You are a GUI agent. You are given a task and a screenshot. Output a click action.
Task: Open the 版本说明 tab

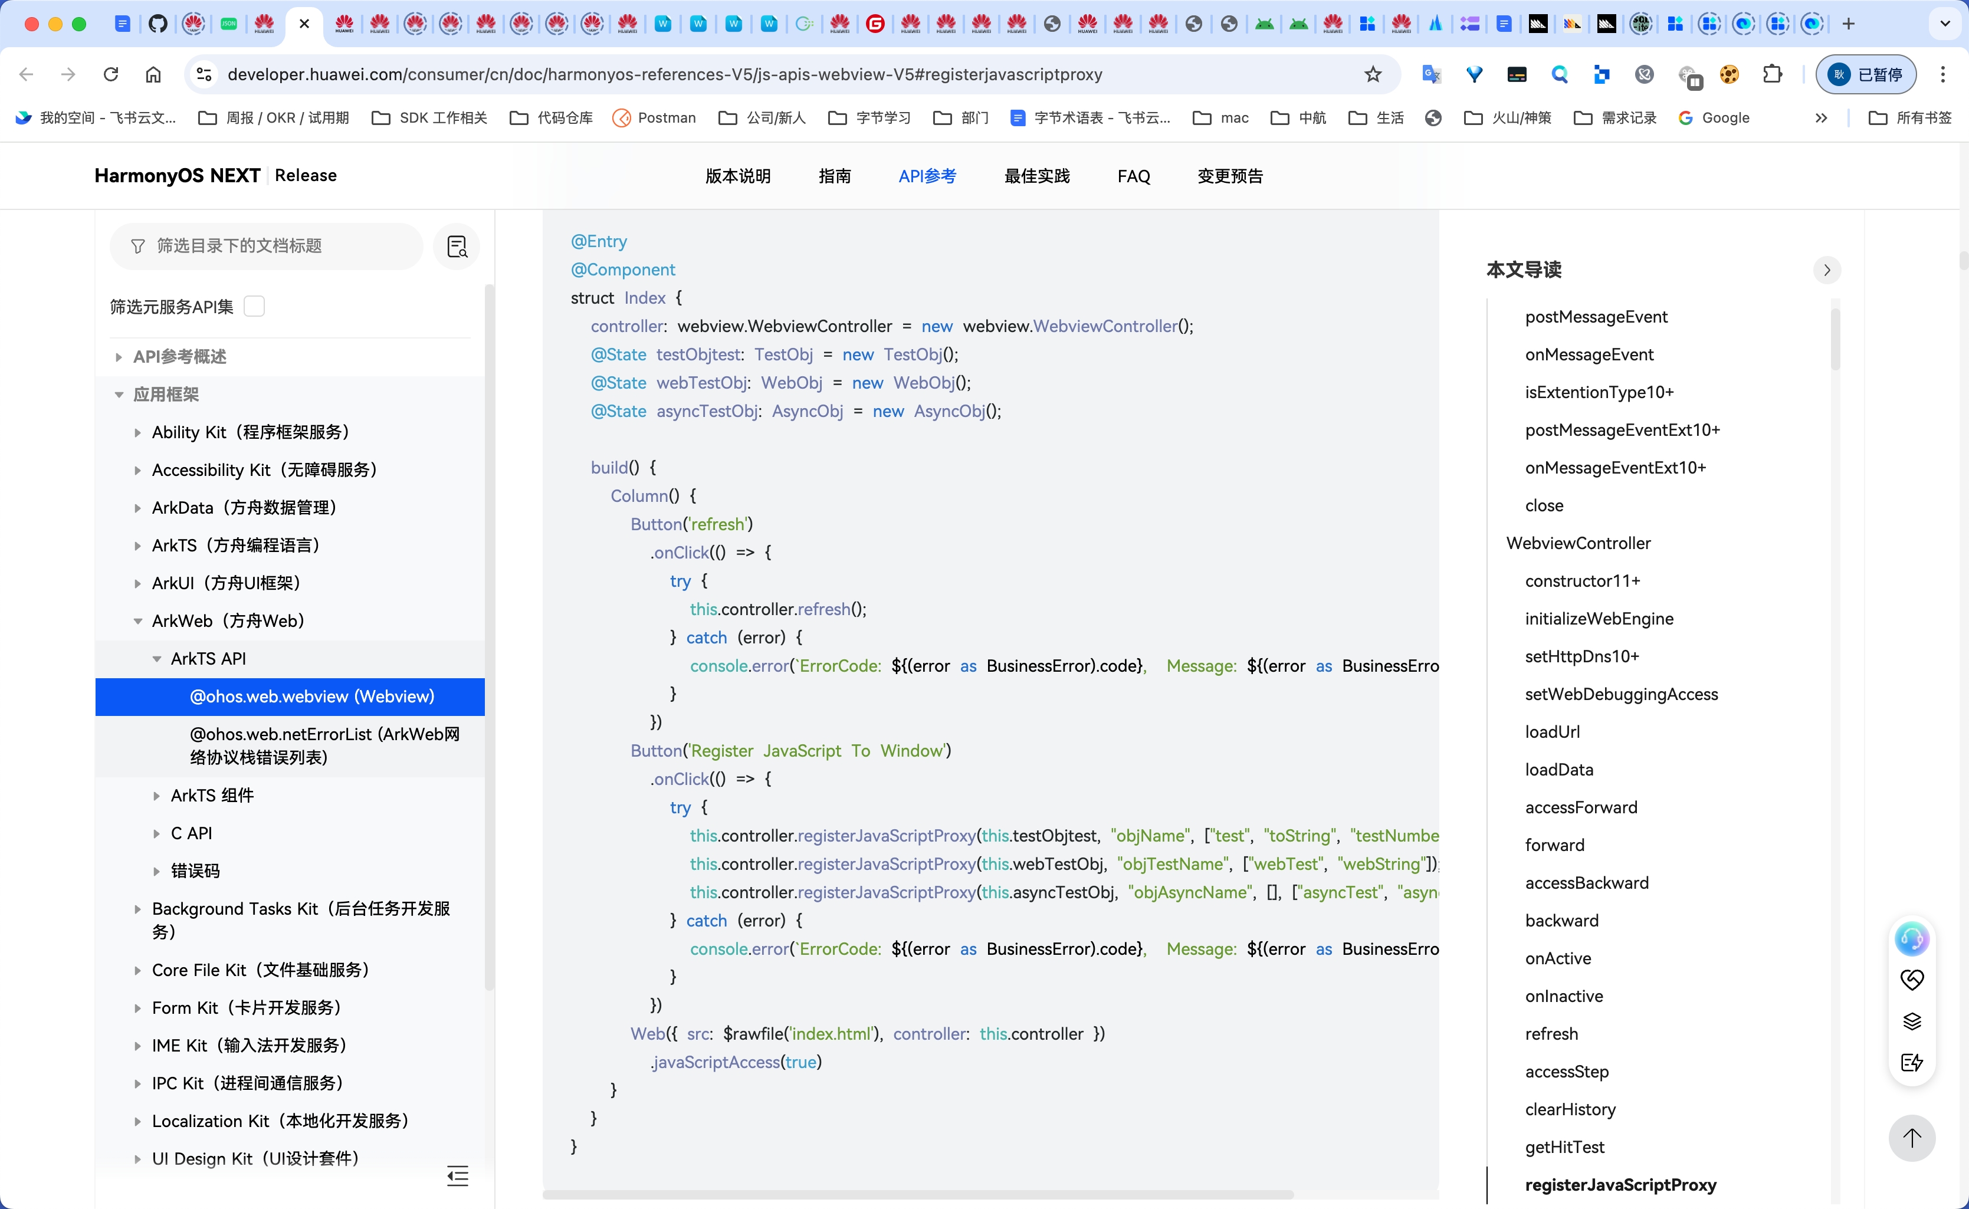[x=737, y=176]
